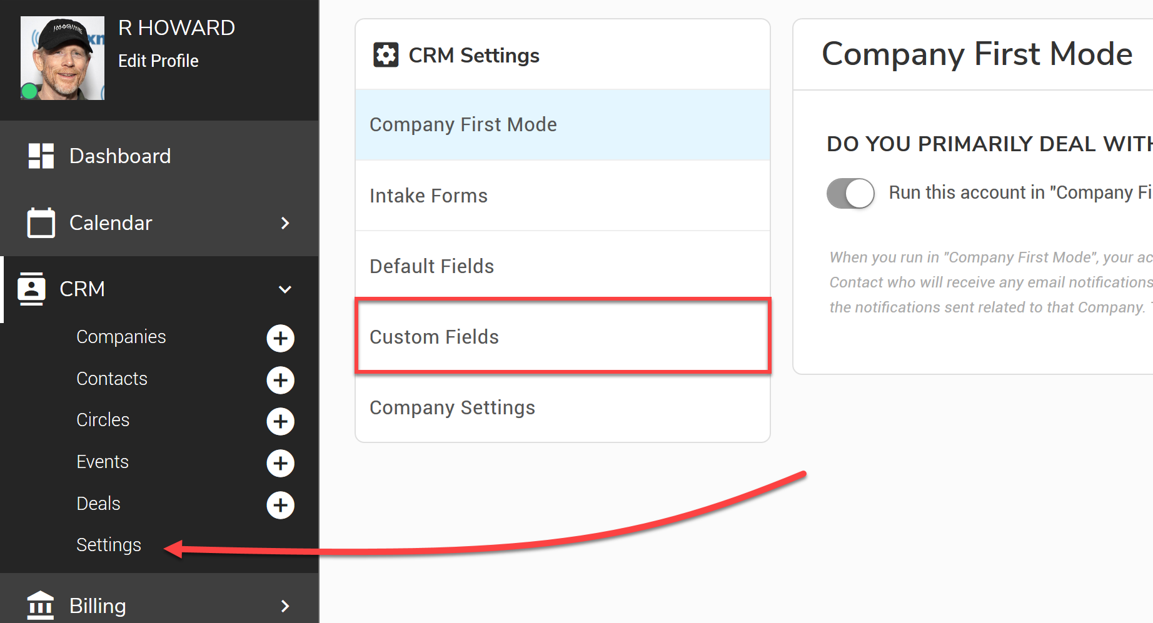Image resolution: width=1153 pixels, height=623 pixels.
Task: Click the Calendar icon in the sidebar
Action: tap(41, 222)
